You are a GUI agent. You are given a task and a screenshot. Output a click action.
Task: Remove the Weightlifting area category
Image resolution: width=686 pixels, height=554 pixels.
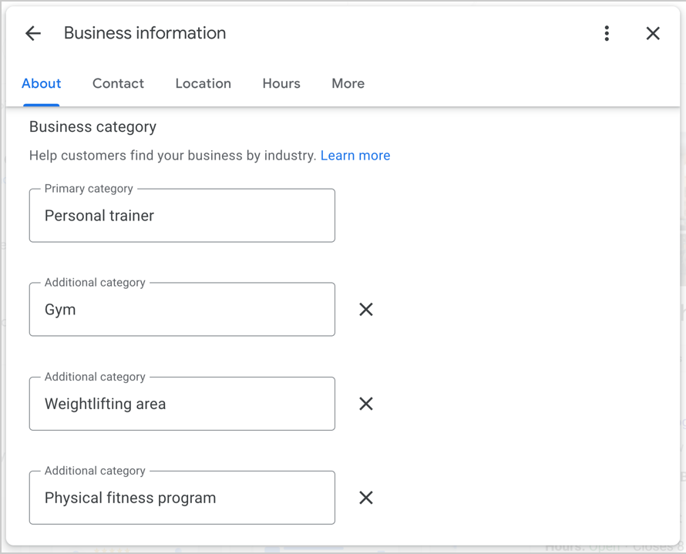click(366, 404)
